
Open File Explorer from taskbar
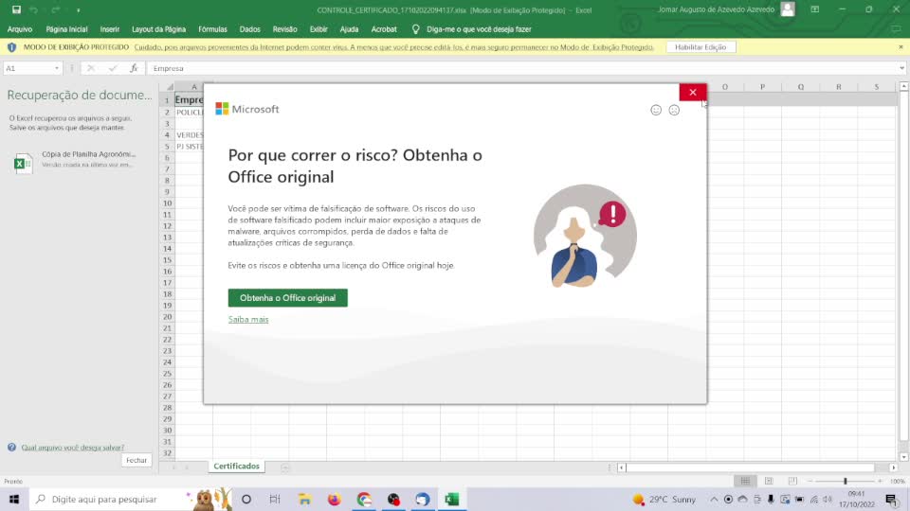[304, 499]
